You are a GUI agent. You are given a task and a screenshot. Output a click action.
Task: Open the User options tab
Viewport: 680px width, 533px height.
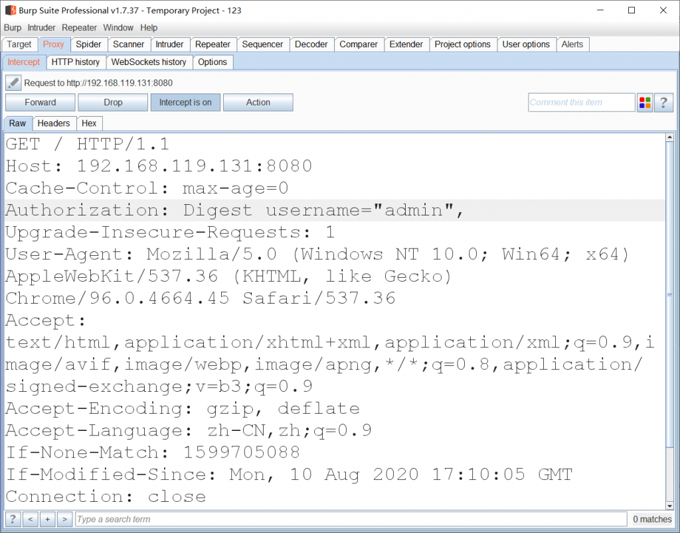pos(526,44)
